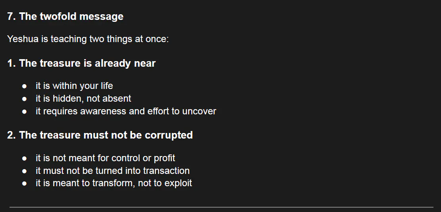Click the bullet dot before the "requires awareness" line
This screenshot has height=212, width=441.
point(25,112)
